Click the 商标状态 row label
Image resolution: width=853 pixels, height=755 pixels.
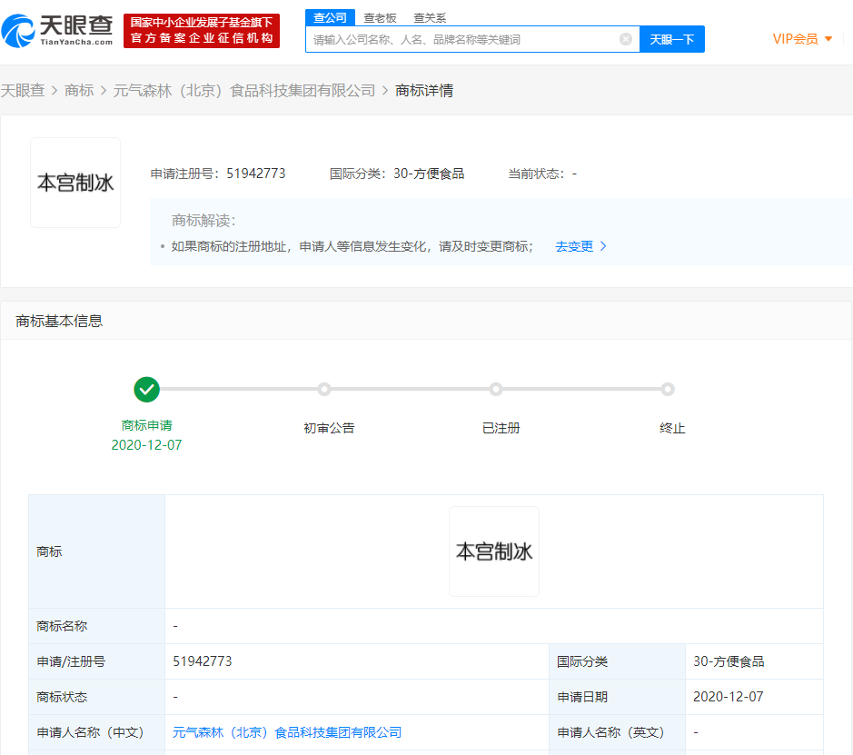62,697
